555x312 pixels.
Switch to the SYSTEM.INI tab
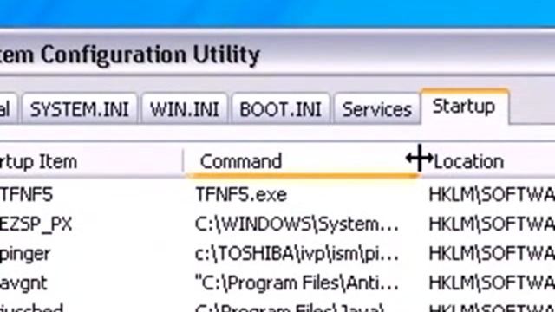click(x=79, y=108)
